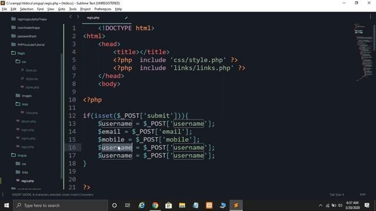Expand the loginlogoutphpThapa folder
Viewport: 376px width, 211px height.
coord(29,19)
